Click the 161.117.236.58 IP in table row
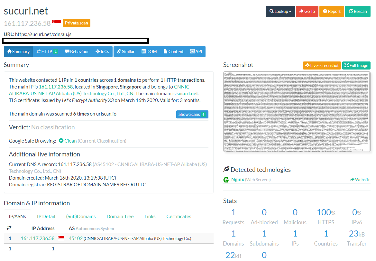This screenshot has height=261, width=376. tap(38, 238)
